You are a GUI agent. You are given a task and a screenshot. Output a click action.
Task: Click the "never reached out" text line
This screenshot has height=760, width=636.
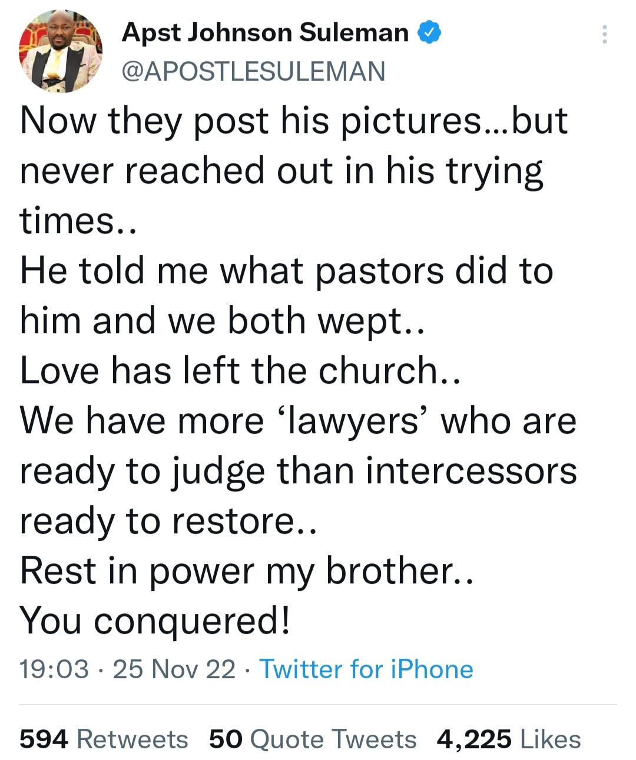(281, 171)
